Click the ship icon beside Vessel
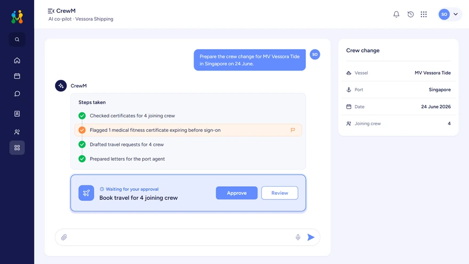469x264 pixels. click(x=349, y=73)
